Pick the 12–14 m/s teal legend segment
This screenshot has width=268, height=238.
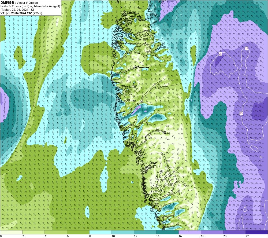[145, 232]
